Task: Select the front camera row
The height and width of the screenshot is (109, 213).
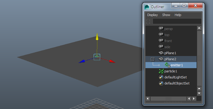Action: tap(171, 41)
